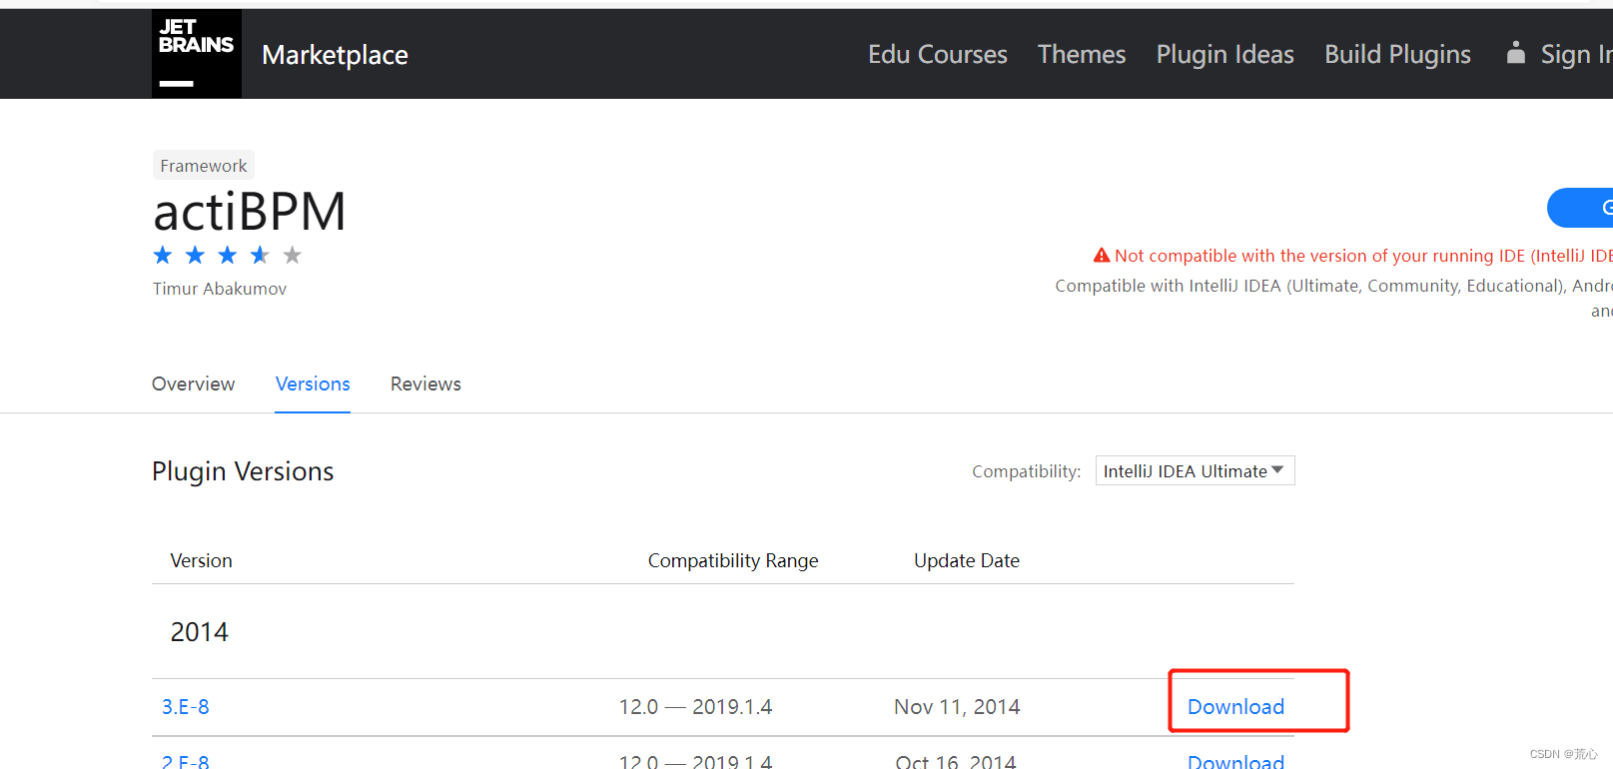Screen dimensions: 1613x769
Task: Switch to the Reviews tab
Action: [425, 384]
